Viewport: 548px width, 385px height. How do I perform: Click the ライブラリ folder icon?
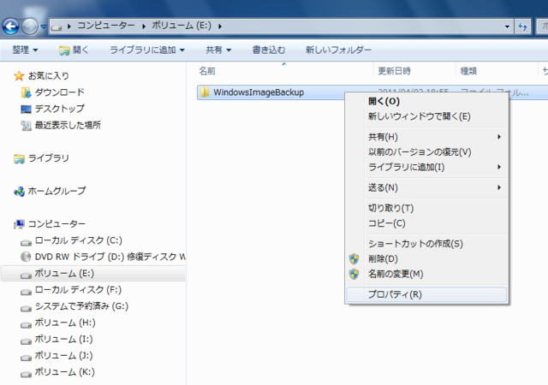pos(19,159)
